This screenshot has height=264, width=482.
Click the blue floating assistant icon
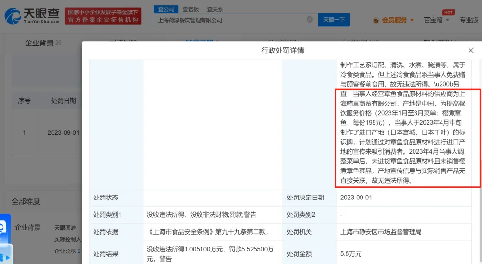(5, 229)
